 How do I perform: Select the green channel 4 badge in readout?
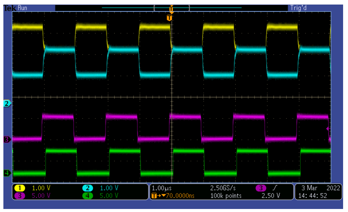tap(87, 195)
